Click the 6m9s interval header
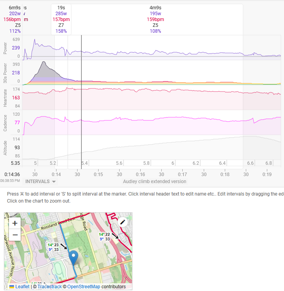The height and width of the screenshot is (291, 284). point(15,8)
